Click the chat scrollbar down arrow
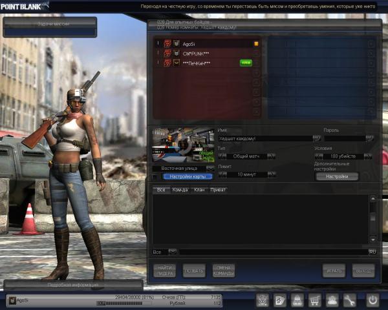 (x=372, y=238)
